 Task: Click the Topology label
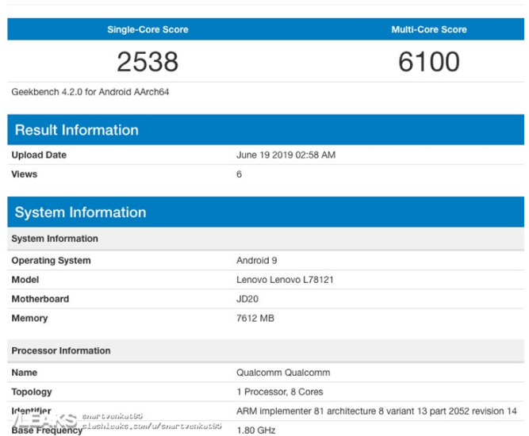tap(32, 392)
